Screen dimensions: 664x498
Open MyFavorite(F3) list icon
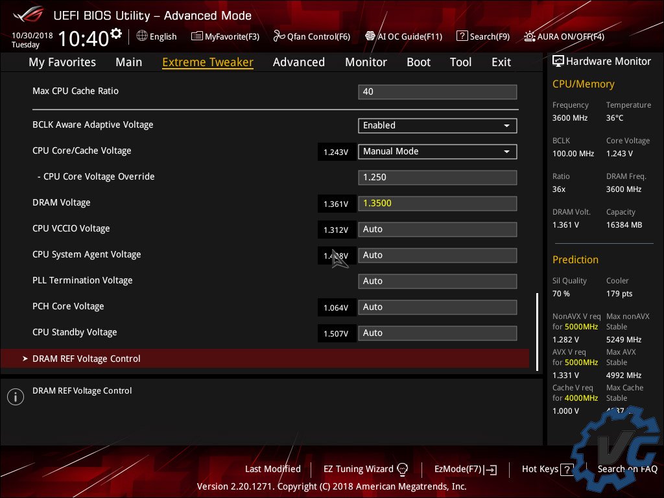(x=197, y=36)
